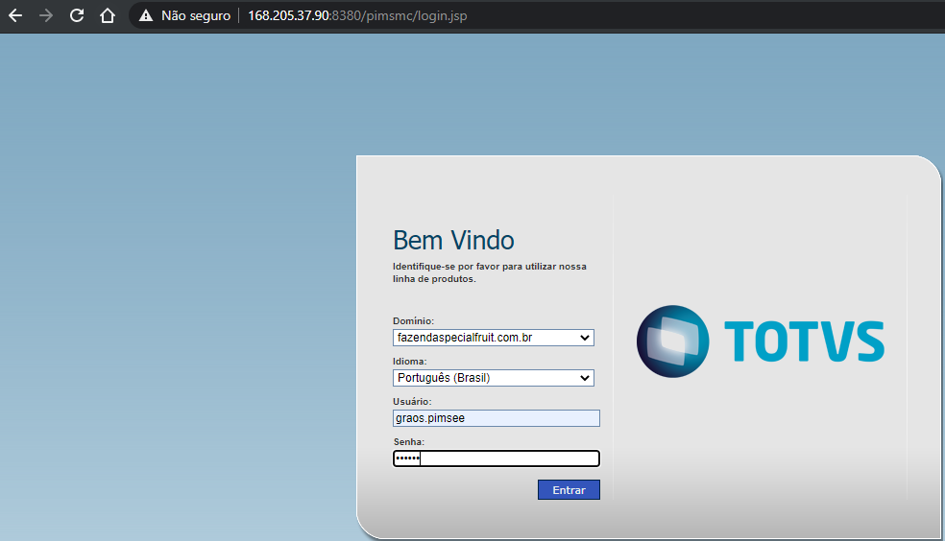
Task: Select the URL in the address bar
Action: [357, 16]
